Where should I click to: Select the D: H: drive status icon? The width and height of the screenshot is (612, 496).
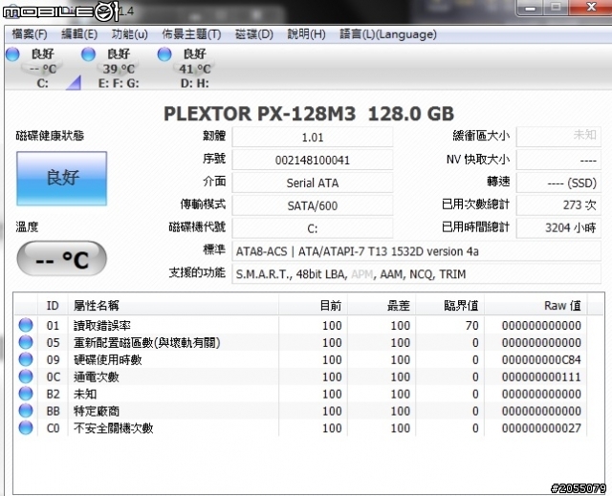164,54
